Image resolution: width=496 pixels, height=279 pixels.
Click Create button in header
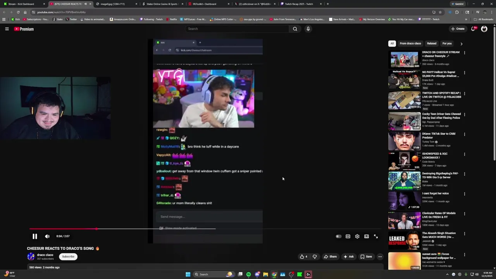458,29
